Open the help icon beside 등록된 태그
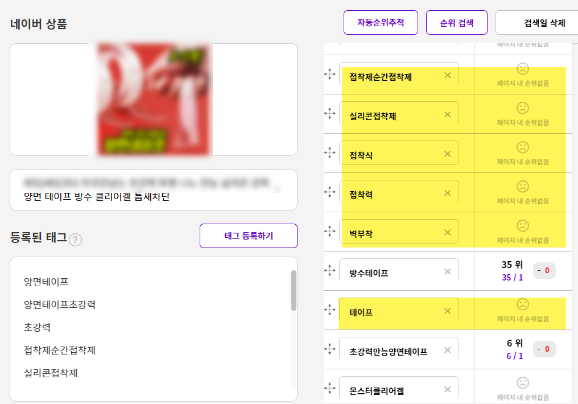Viewport: 578px width, 404px height. pos(75,240)
